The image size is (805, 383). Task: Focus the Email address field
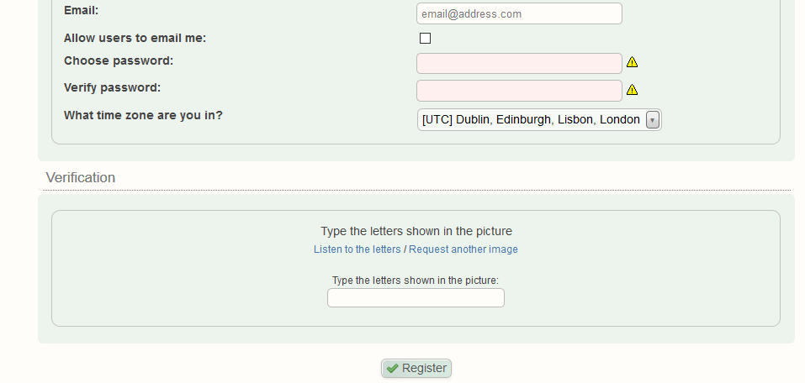519,13
